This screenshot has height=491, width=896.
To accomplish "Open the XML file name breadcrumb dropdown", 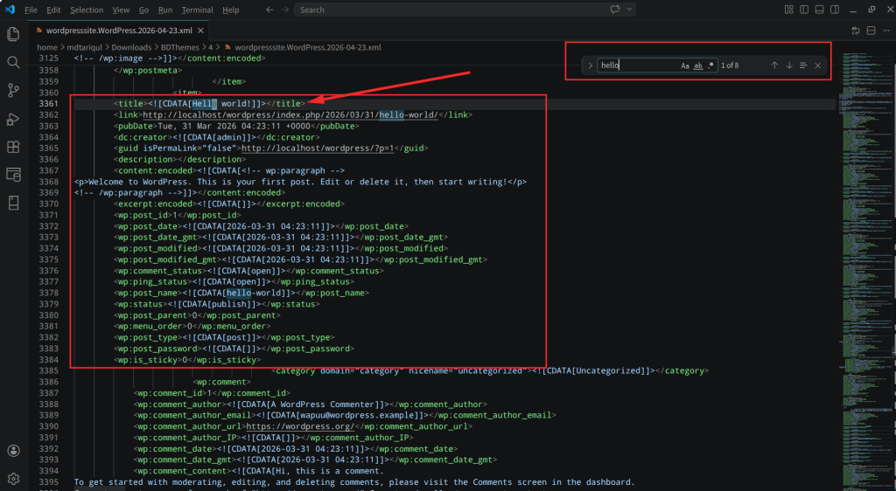I will click(x=307, y=47).
